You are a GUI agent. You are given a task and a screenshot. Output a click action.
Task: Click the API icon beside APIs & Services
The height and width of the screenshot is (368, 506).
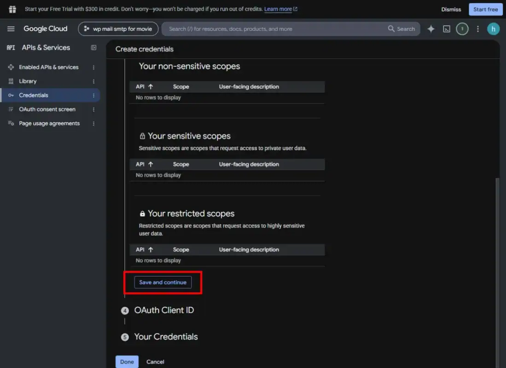click(11, 48)
